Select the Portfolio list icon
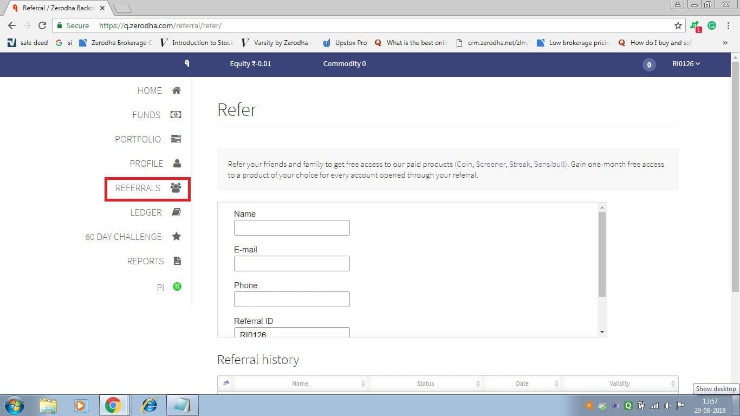Screen dimensions: 740x416 tap(176, 139)
